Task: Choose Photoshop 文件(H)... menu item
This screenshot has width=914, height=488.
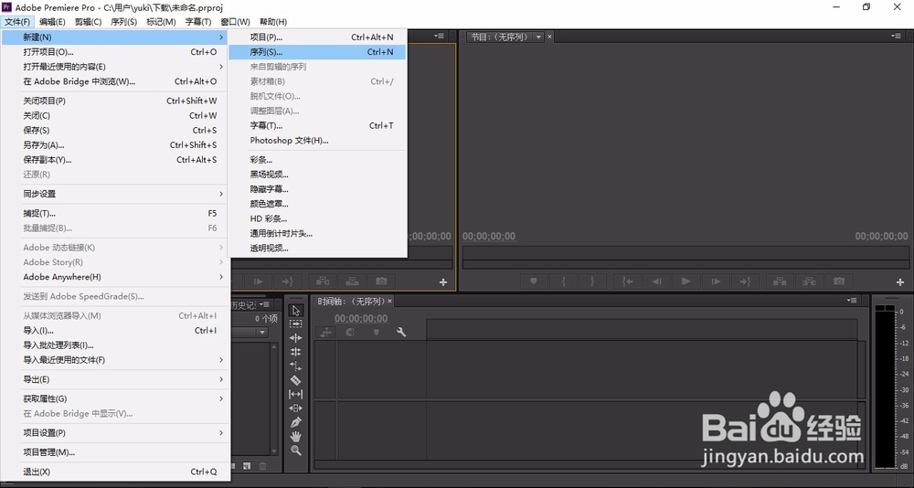Action: point(316,140)
